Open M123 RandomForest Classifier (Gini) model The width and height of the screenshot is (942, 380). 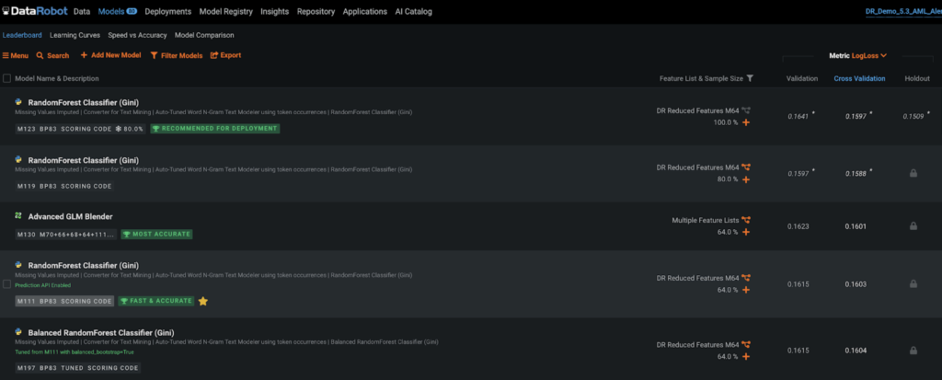click(x=84, y=103)
